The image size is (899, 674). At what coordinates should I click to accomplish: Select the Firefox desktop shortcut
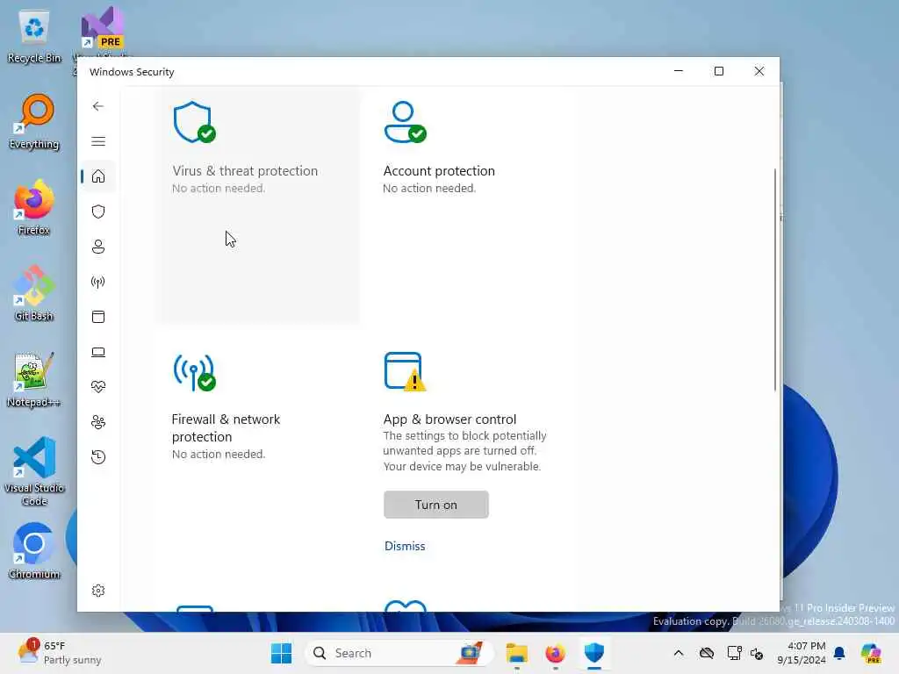pos(34,207)
